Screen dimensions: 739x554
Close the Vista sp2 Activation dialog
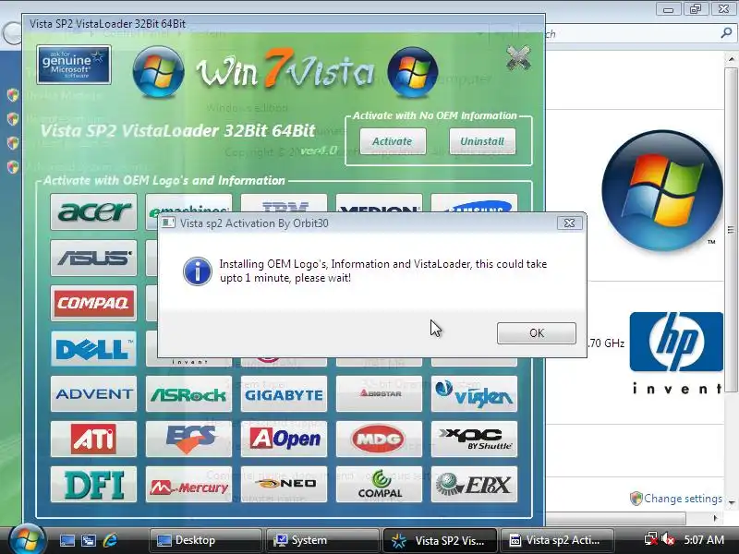(x=569, y=223)
